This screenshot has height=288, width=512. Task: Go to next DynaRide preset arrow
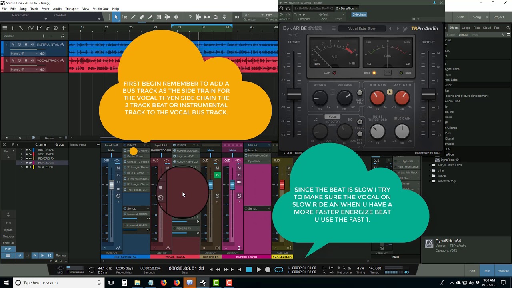pos(398,28)
